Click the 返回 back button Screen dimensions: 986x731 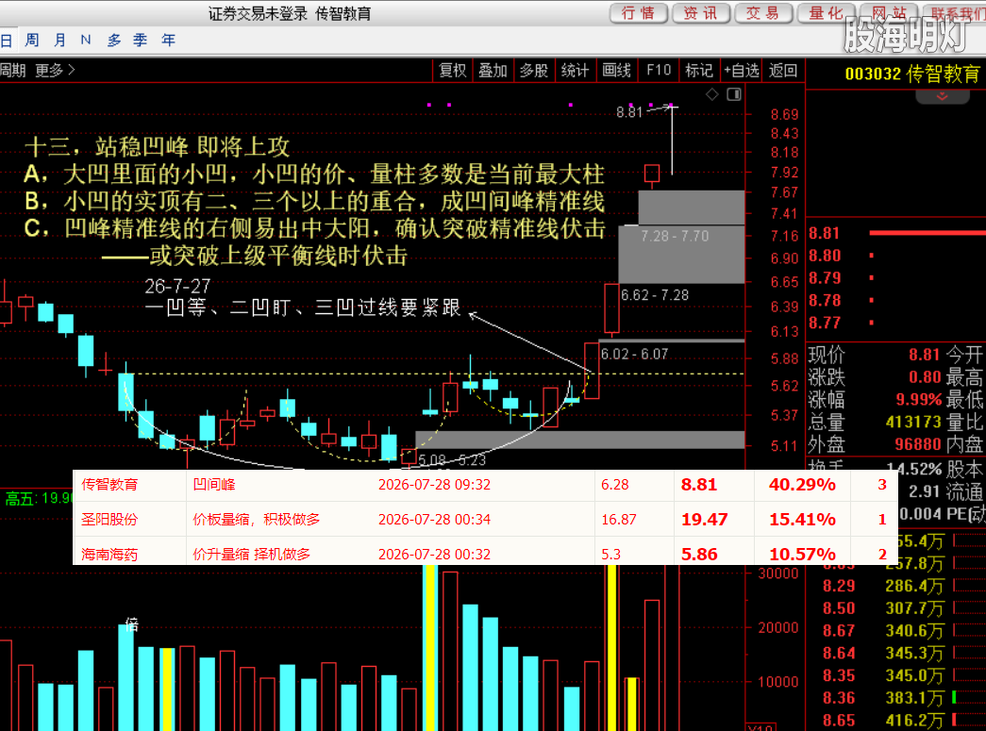point(783,71)
